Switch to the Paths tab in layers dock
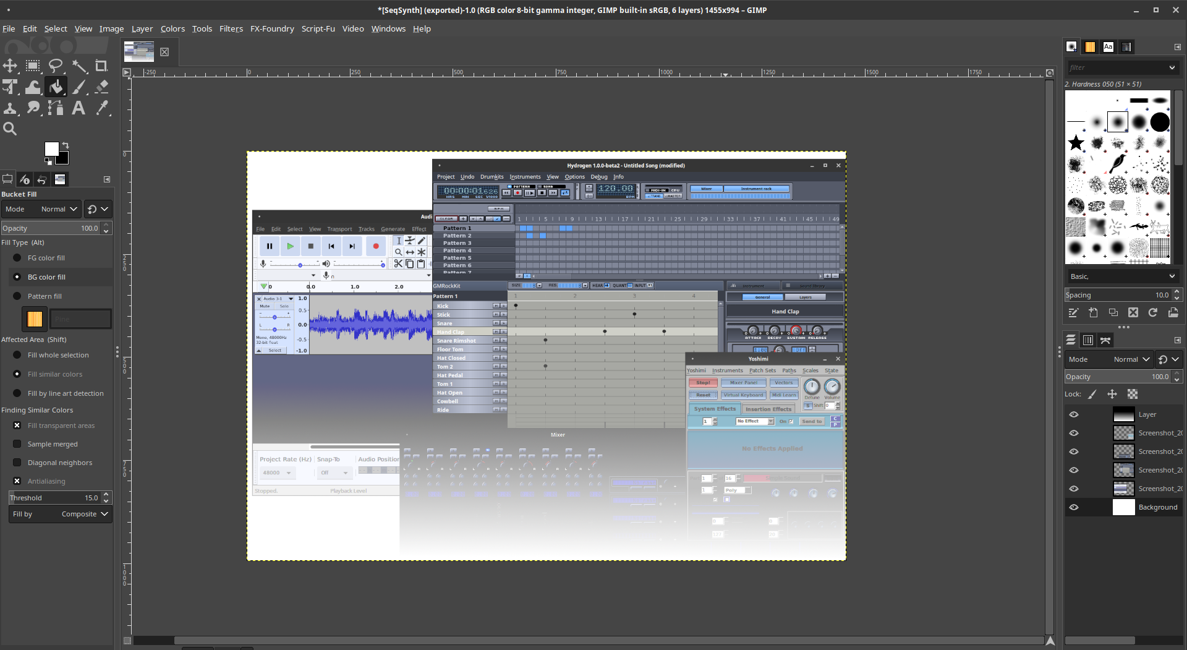This screenshot has height=650, width=1187. [x=1105, y=340]
